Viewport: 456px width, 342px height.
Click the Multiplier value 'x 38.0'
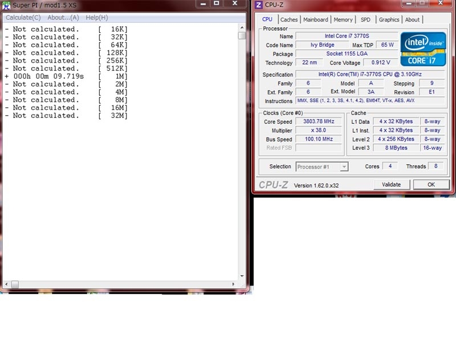(319, 131)
